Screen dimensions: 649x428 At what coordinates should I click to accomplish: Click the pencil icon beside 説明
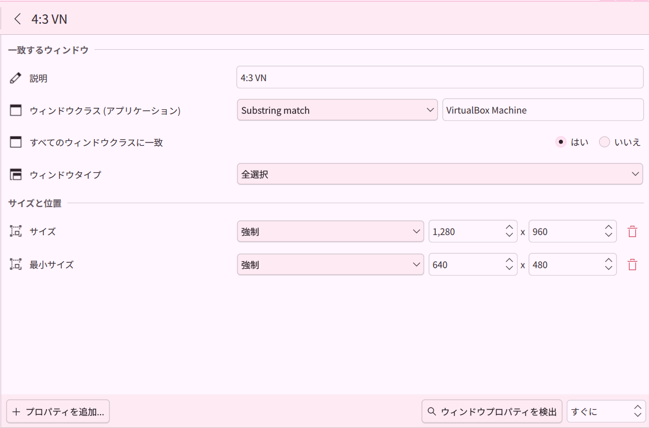coord(15,78)
